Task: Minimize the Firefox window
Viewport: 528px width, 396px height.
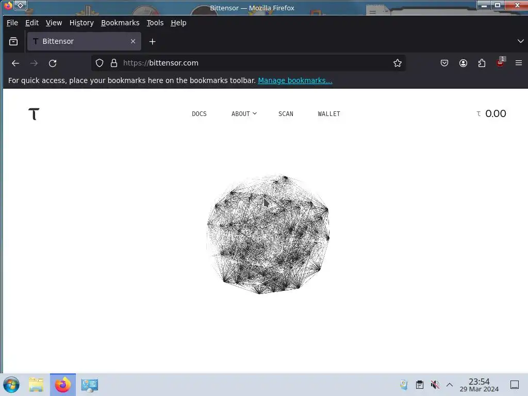Action: pyautogui.click(x=484, y=5)
